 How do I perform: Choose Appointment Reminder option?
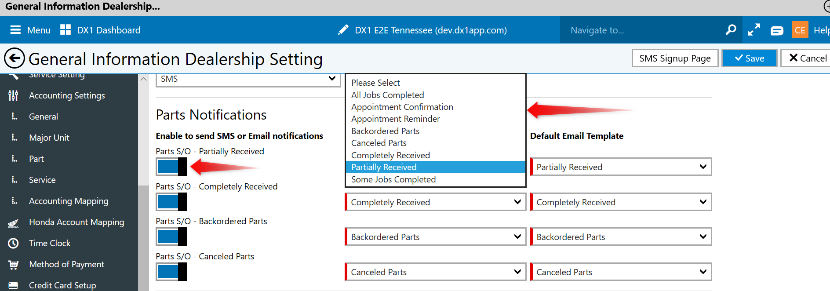coord(436,119)
